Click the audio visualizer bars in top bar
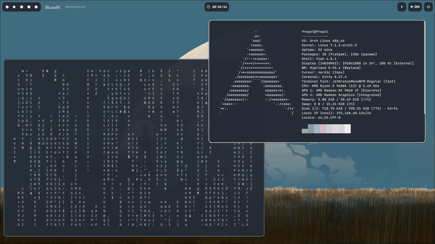Image resolution: width=435 pixels, height=244 pixels. click(53, 7)
